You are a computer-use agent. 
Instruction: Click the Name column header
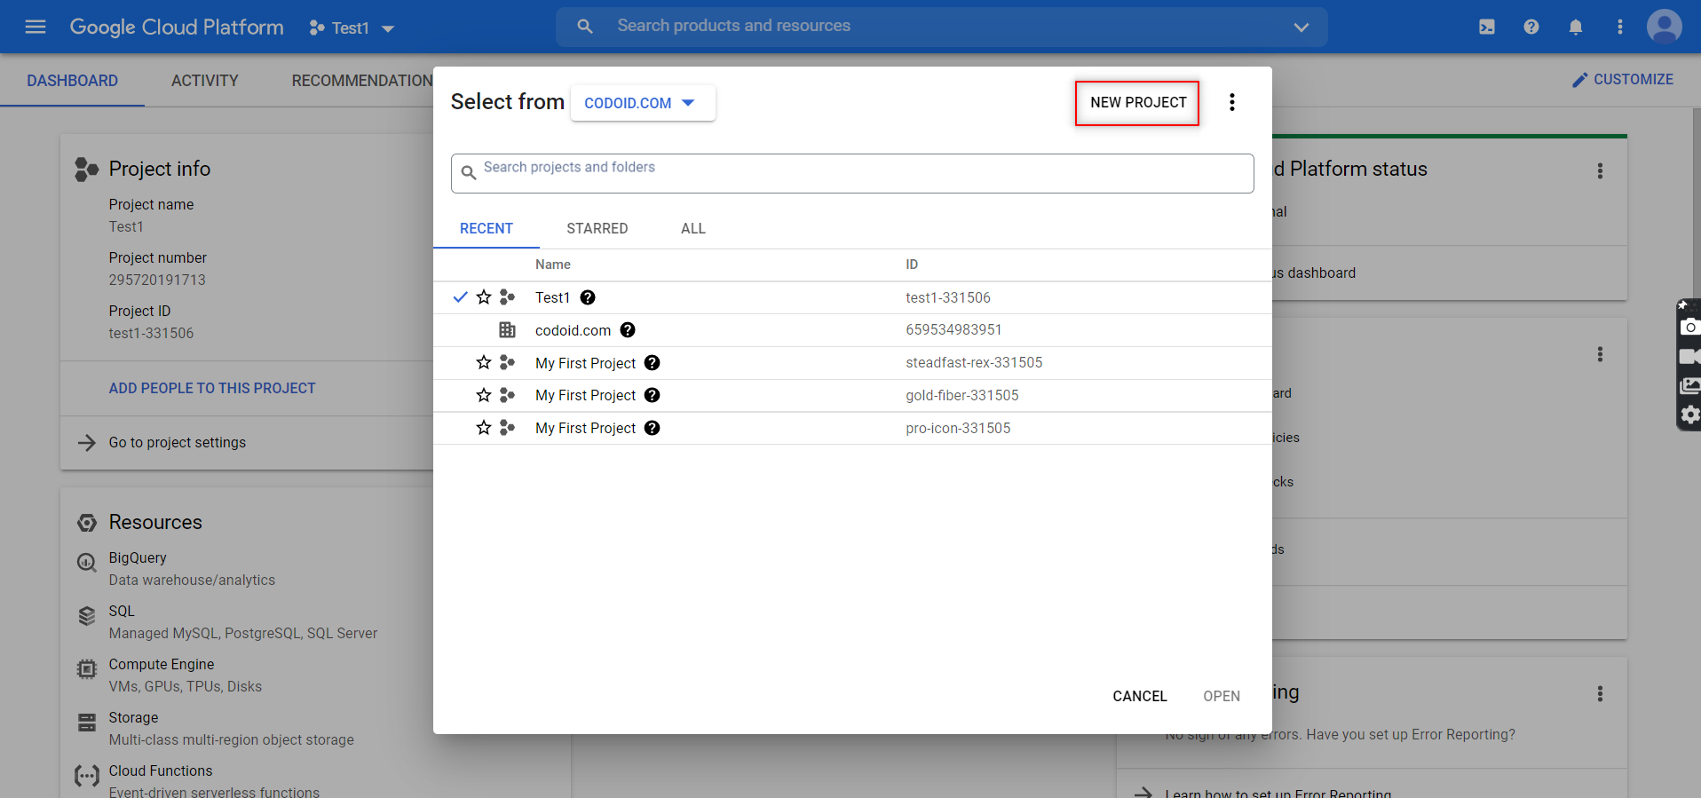[552, 265]
